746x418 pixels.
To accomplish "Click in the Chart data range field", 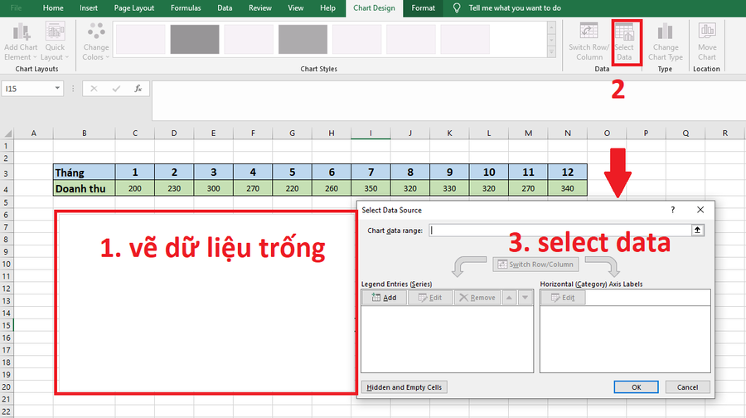I will coord(560,231).
